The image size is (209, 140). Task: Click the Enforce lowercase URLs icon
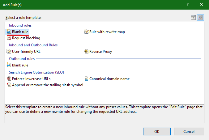pos(9,78)
